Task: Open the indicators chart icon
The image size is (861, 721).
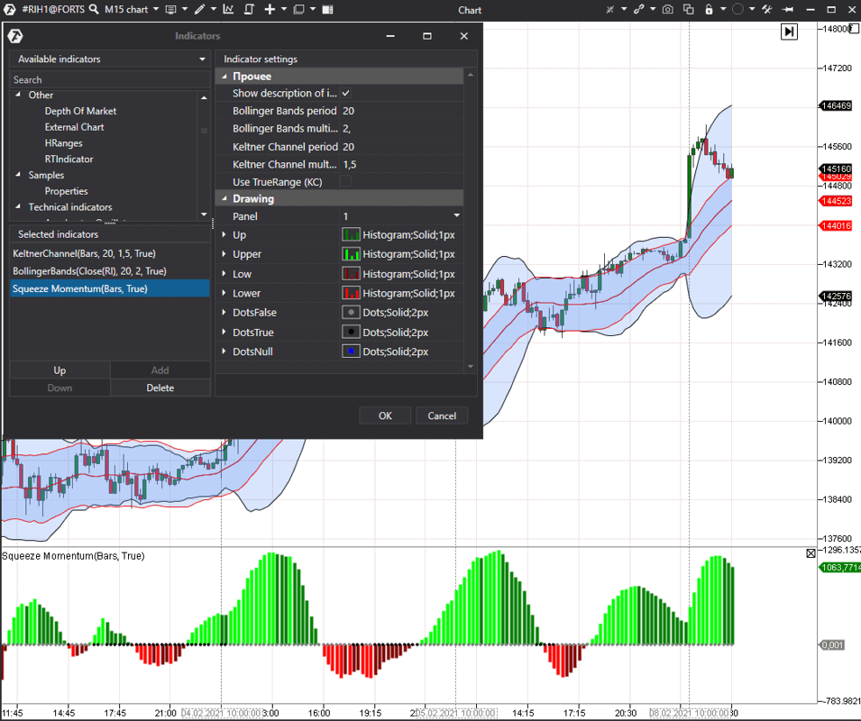Action: (x=228, y=9)
